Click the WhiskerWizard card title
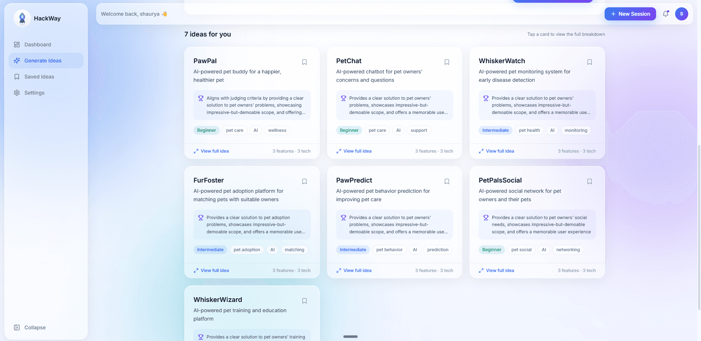Screen dimensions: 701x341 pos(218,300)
